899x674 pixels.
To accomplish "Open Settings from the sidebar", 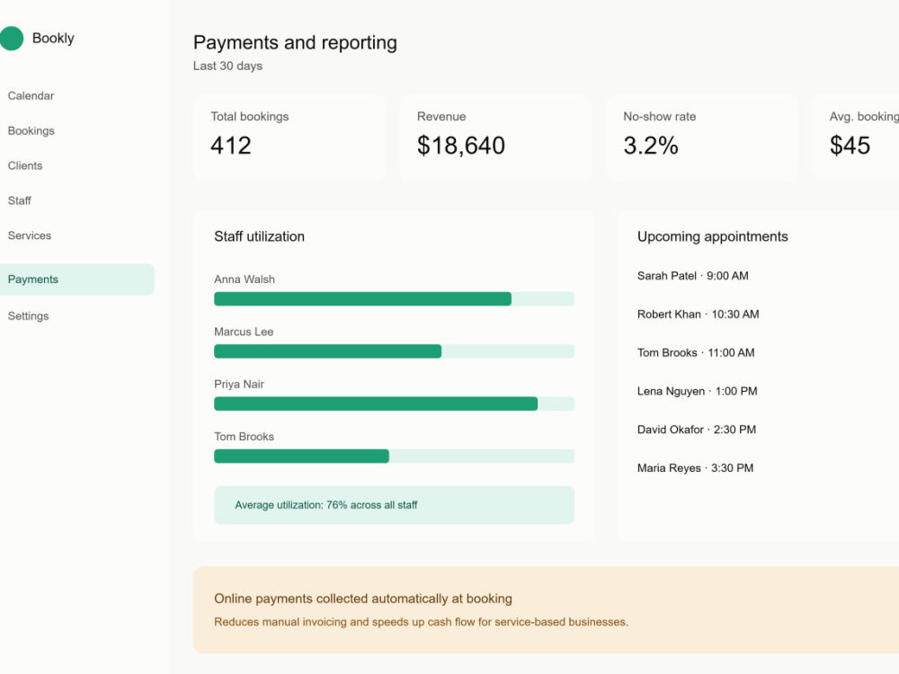I will (28, 315).
